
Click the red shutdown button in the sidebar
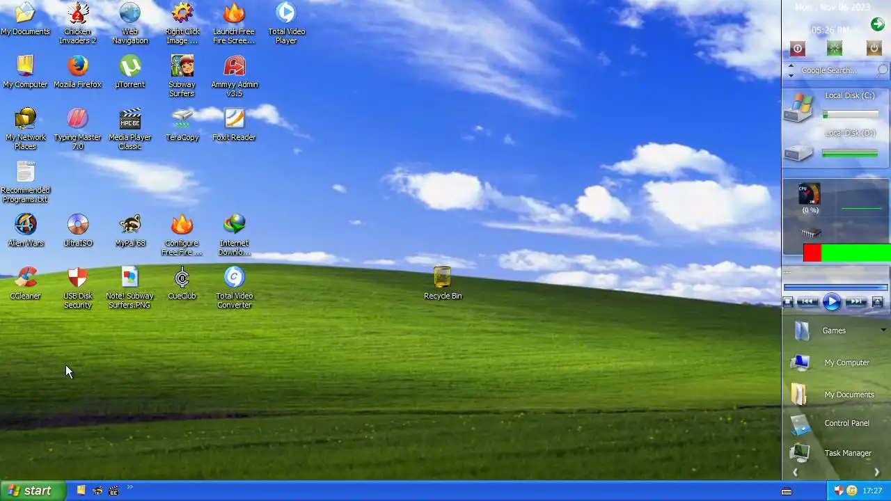[x=798, y=49]
